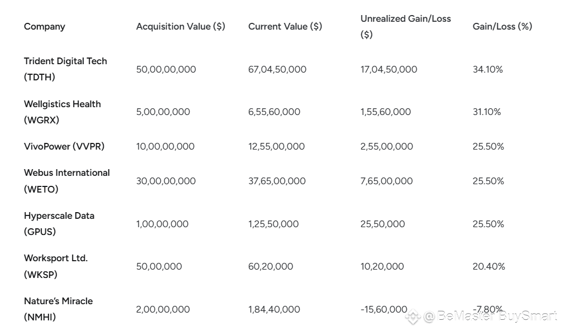Viewport: 561px width, 331px height.
Task: Select the Unrealized Gain/Loss ($) header
Action: pyautogui.click(x=406, y=26)
